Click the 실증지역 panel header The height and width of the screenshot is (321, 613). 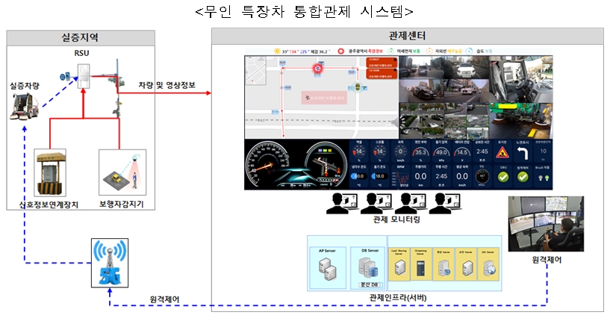coord(81,38)
